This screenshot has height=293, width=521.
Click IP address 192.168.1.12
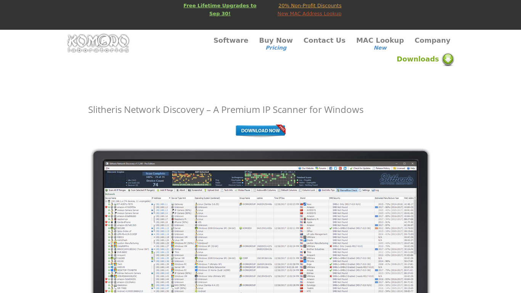point(162,228)
